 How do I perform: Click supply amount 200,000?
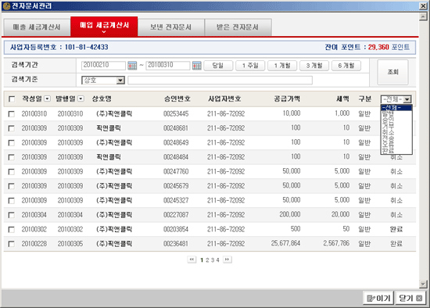pos(290,214)
